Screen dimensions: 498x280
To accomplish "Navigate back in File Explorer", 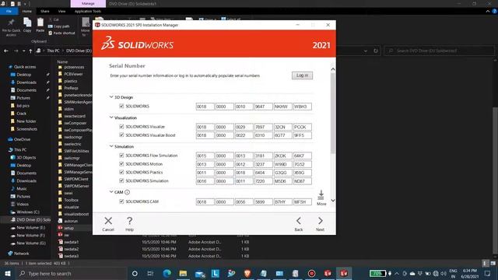I will [6, 51].
